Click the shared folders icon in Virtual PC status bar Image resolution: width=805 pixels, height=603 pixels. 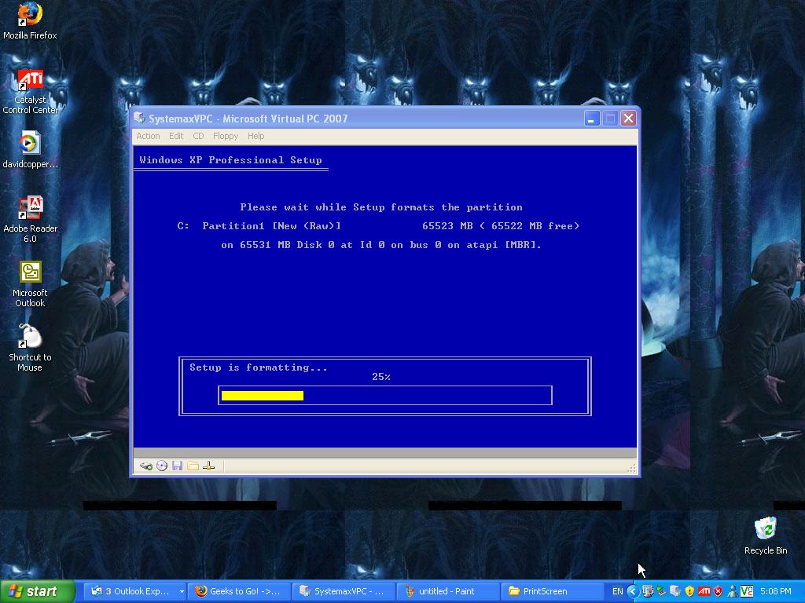[x=193, y=466]
